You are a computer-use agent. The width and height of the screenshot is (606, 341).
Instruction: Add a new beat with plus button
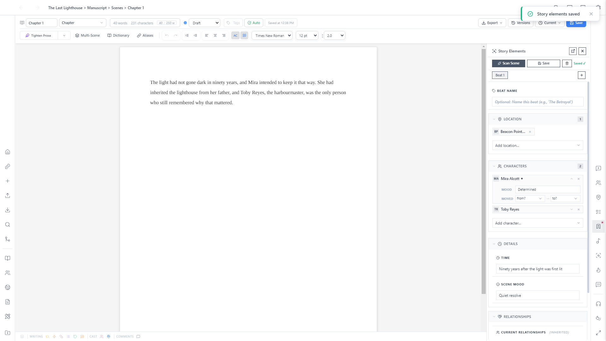click(x=582, y=75)
